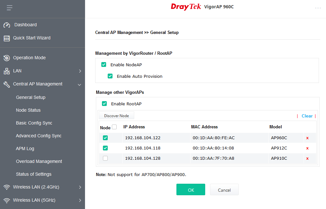Click the Clear link
The width and height of the screenshot is (326, 209).
307,116
